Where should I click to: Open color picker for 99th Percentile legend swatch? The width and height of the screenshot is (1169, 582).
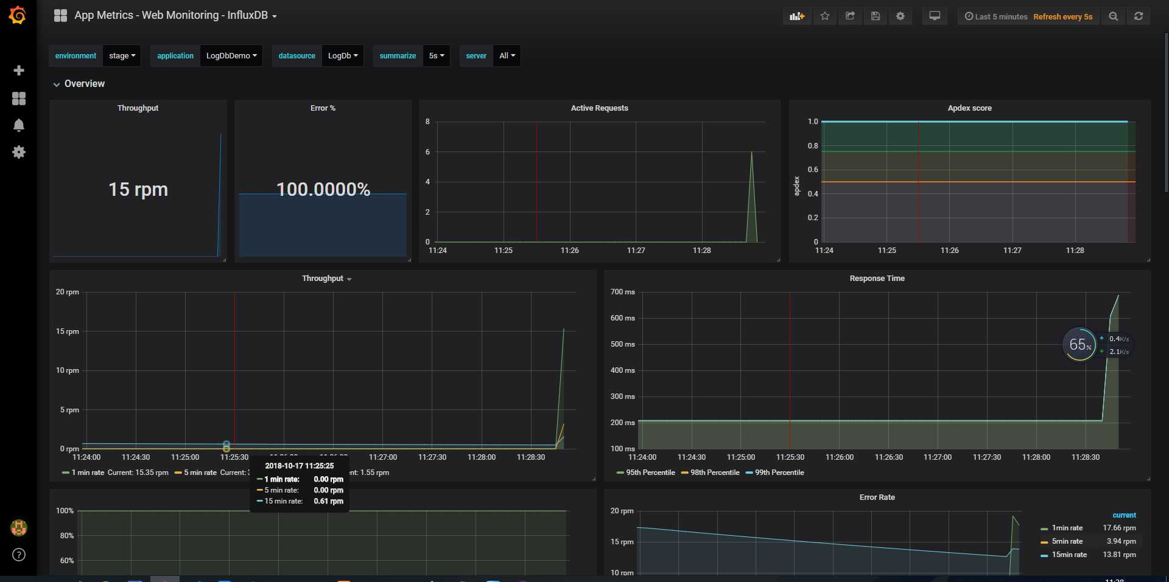coord(749,473)
